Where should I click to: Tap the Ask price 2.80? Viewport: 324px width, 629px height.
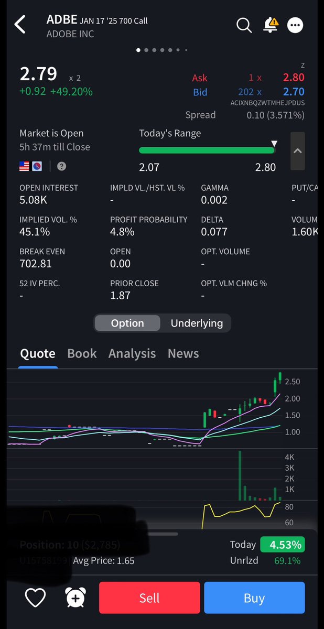point(294,78)
